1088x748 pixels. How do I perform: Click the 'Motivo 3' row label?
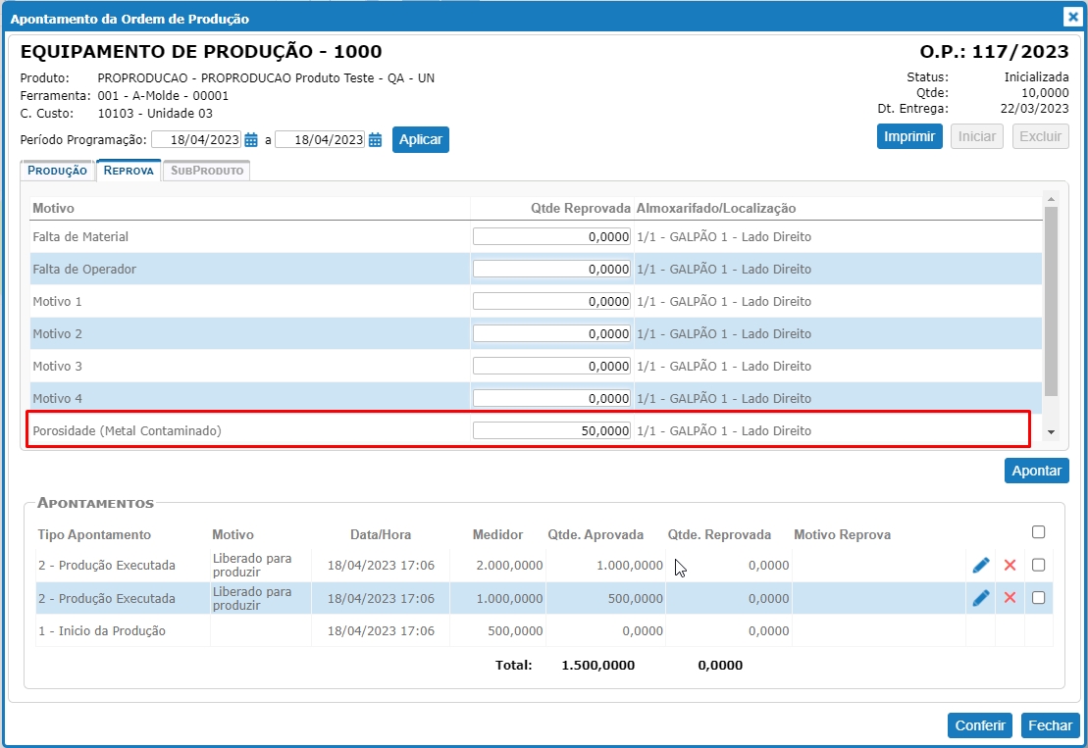tap(58, 366)
